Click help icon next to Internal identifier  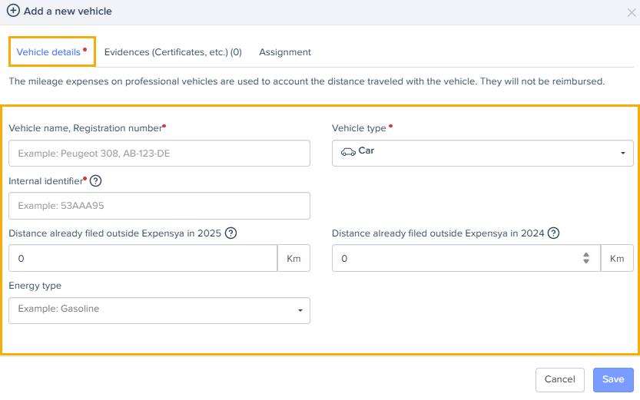96,181
